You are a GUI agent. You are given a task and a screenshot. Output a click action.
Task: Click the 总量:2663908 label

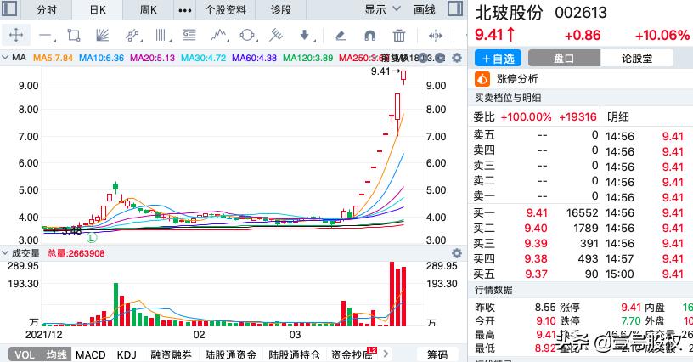(x=76, y=254)
